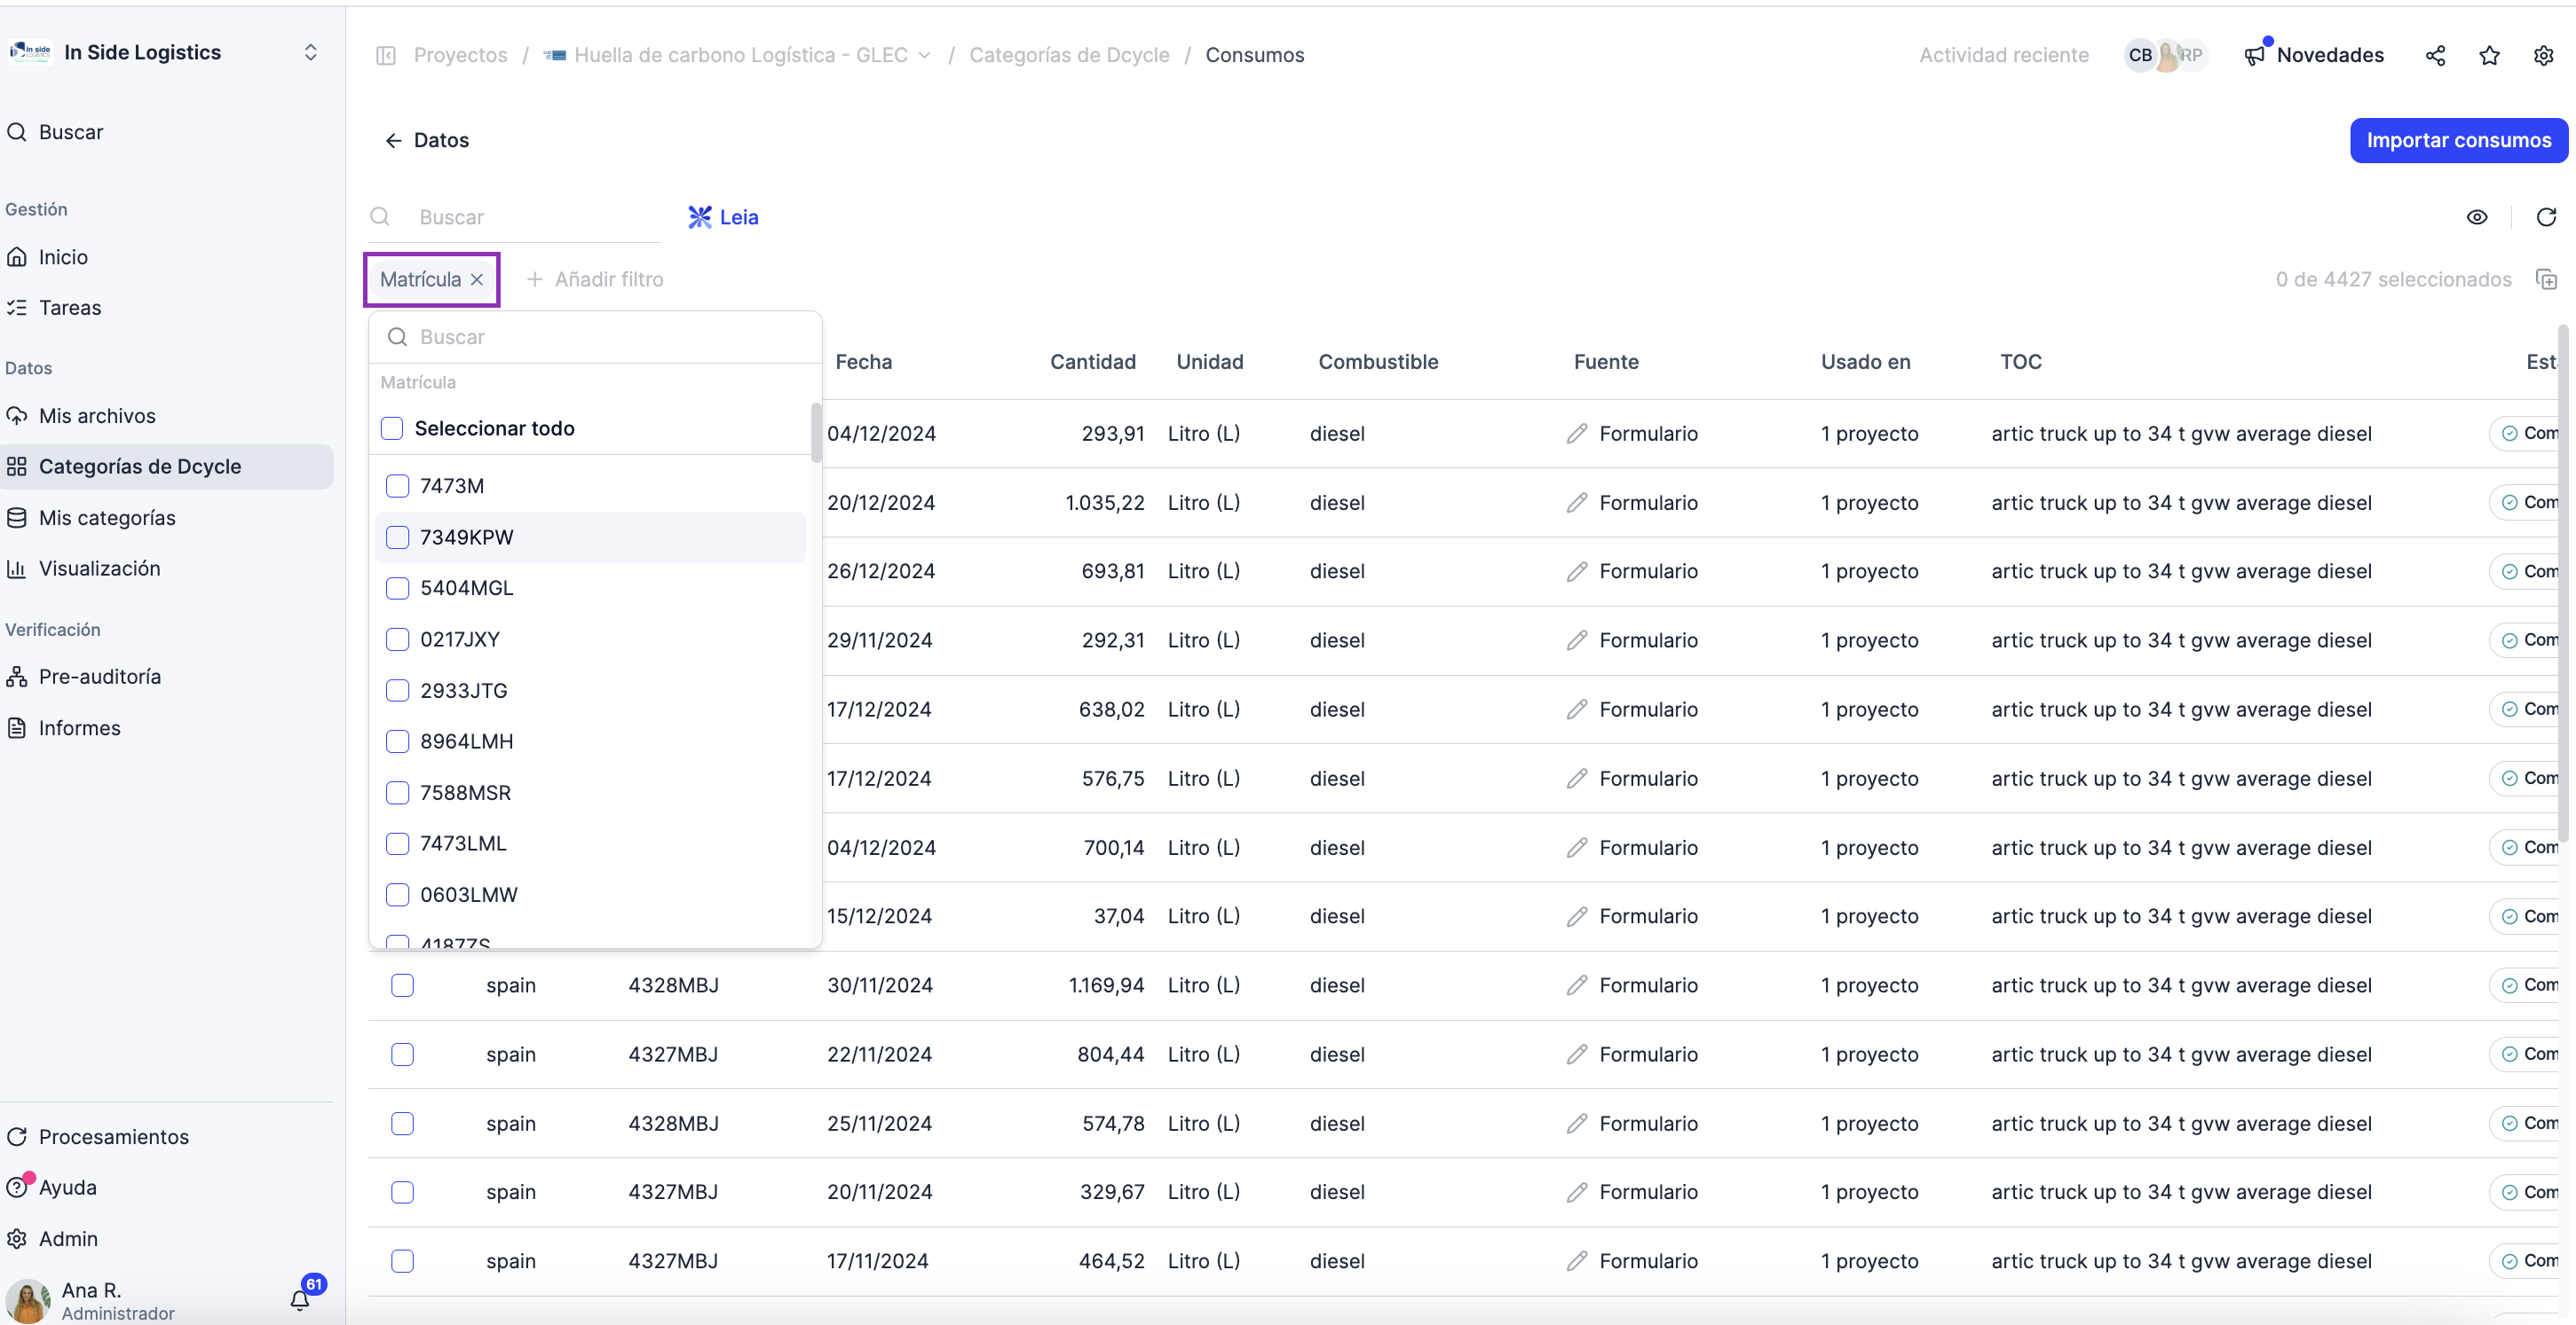Screen dimensions: 2576x1325
Task: Open Informes in sidebar
Action: (79, 727)
